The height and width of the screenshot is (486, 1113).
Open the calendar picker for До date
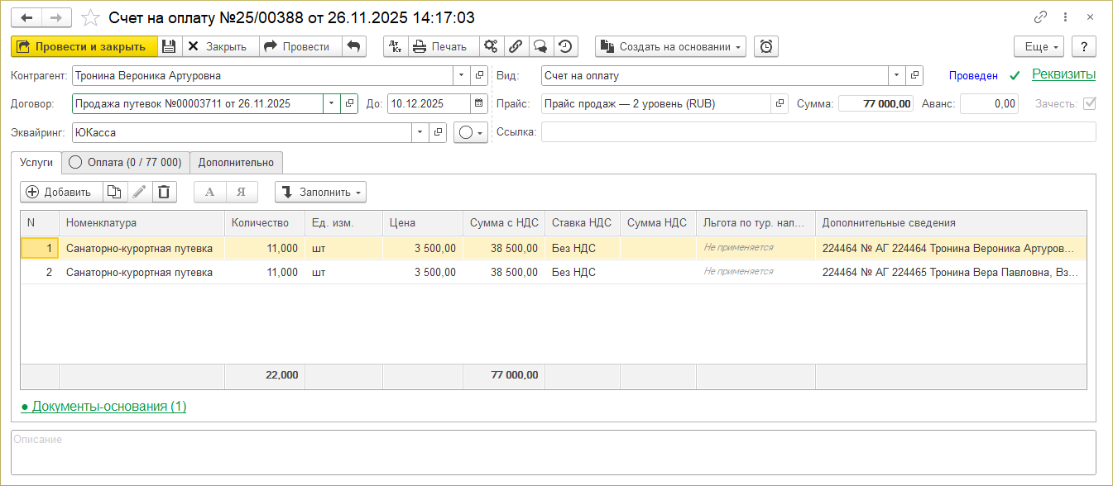point(479,103)
